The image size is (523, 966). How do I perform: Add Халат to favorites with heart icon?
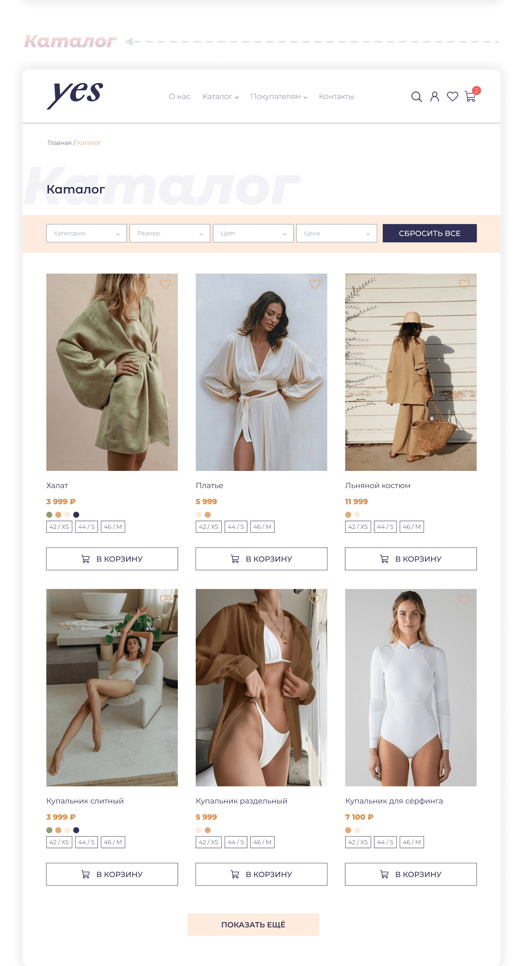point(165,284)
